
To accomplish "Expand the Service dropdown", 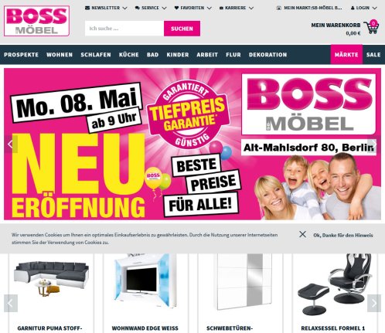I will (x=151, y=8).
